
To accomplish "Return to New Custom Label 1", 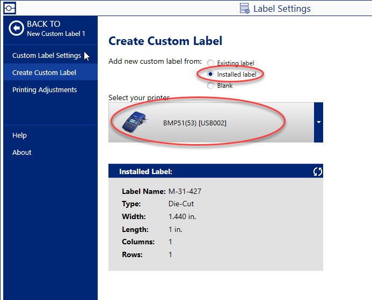I will [56, 34].
